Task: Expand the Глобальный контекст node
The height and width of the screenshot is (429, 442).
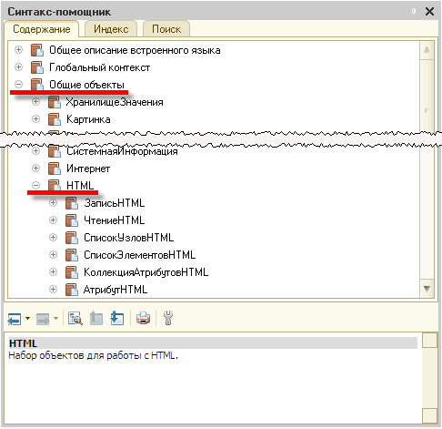Action: (18, 66)
